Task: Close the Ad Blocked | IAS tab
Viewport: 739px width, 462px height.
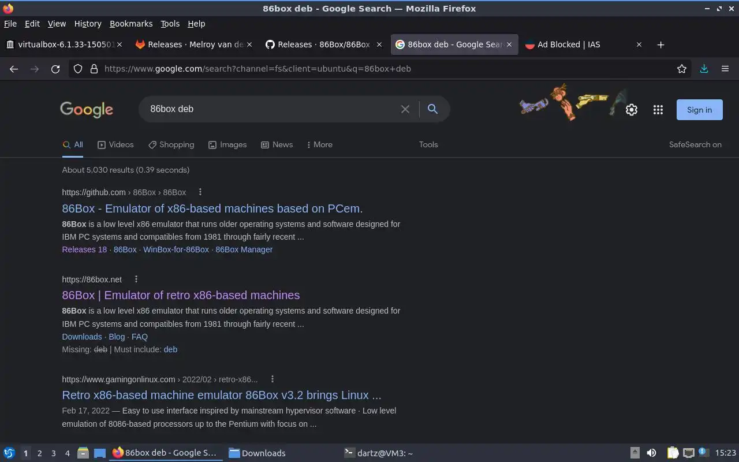Action: [639, 44]
